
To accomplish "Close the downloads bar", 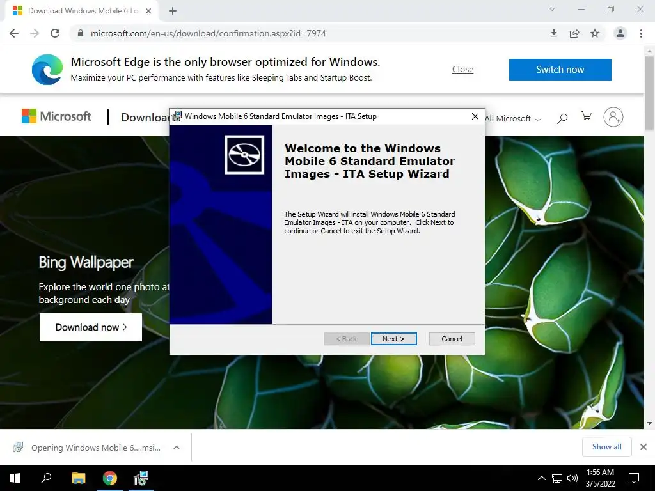I will click(643, 447).
